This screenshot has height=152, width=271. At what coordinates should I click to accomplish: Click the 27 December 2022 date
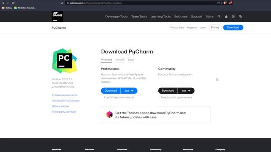[63, 87]
